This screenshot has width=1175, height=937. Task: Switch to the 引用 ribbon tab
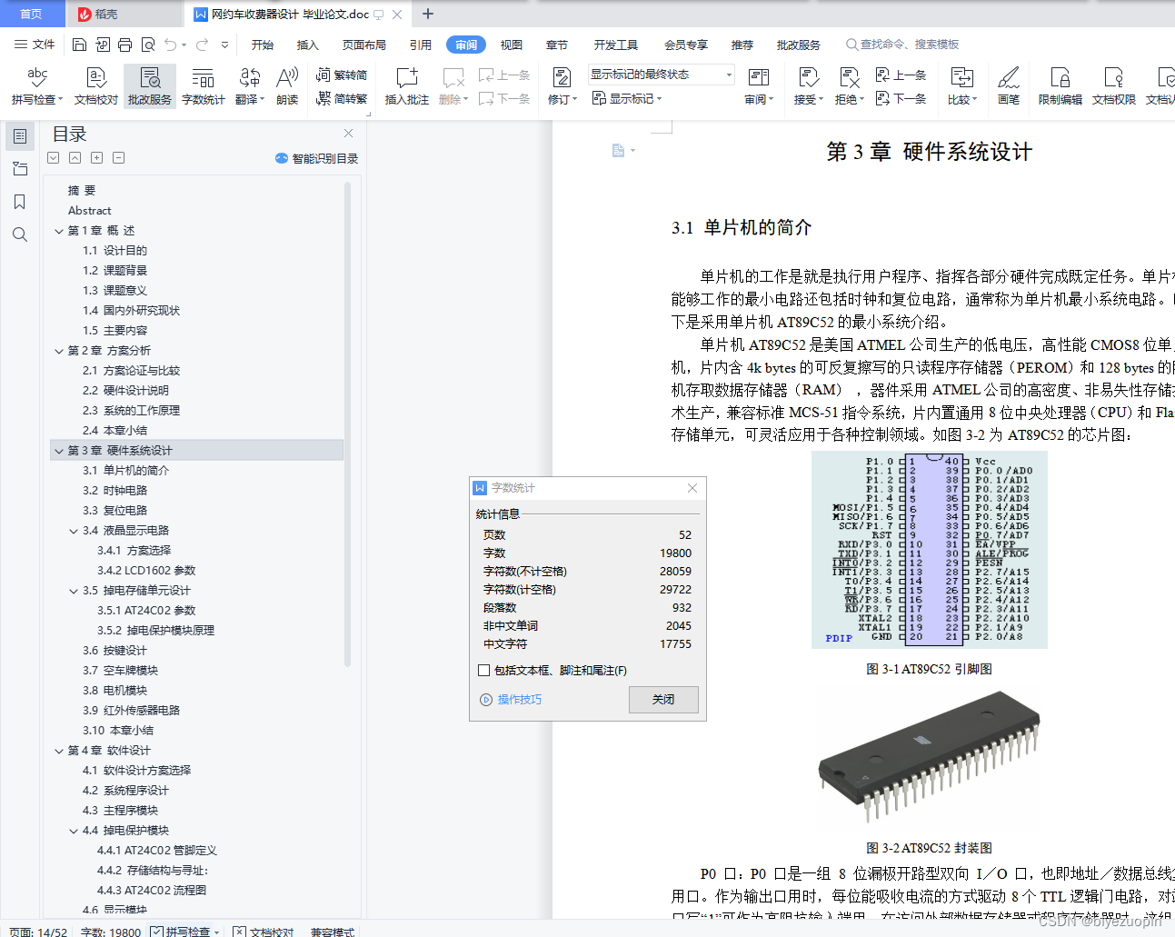(421, 45)
